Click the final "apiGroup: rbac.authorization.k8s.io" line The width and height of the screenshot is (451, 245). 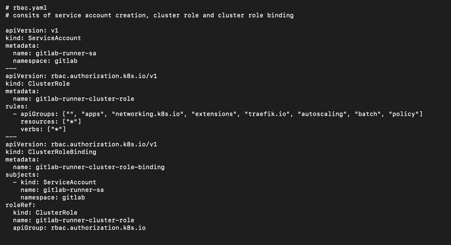coord(79,228)
